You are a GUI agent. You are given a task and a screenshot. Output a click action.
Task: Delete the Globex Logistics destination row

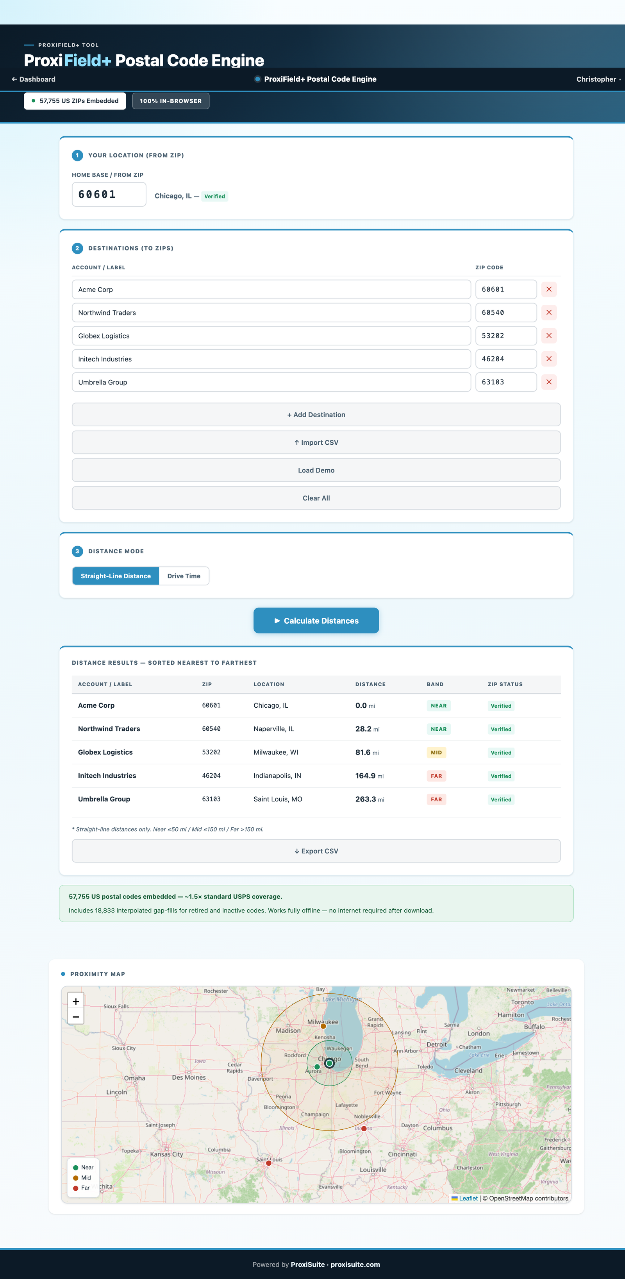548,336
